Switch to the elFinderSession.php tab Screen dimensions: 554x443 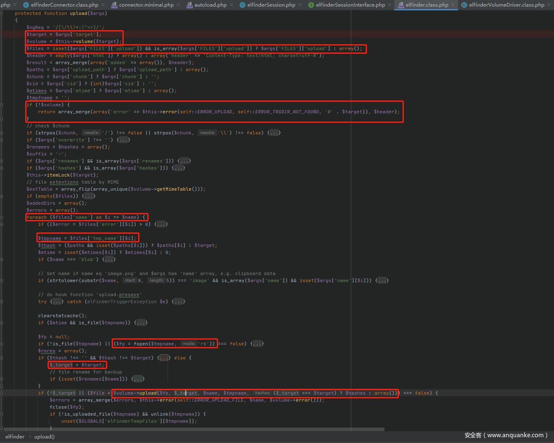[x=271, y=5]
